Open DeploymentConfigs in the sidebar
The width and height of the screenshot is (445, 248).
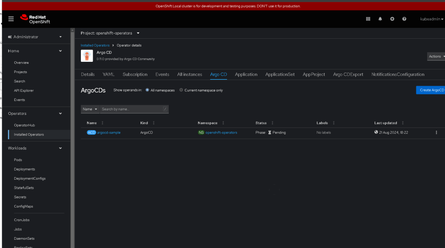[30, 178]
